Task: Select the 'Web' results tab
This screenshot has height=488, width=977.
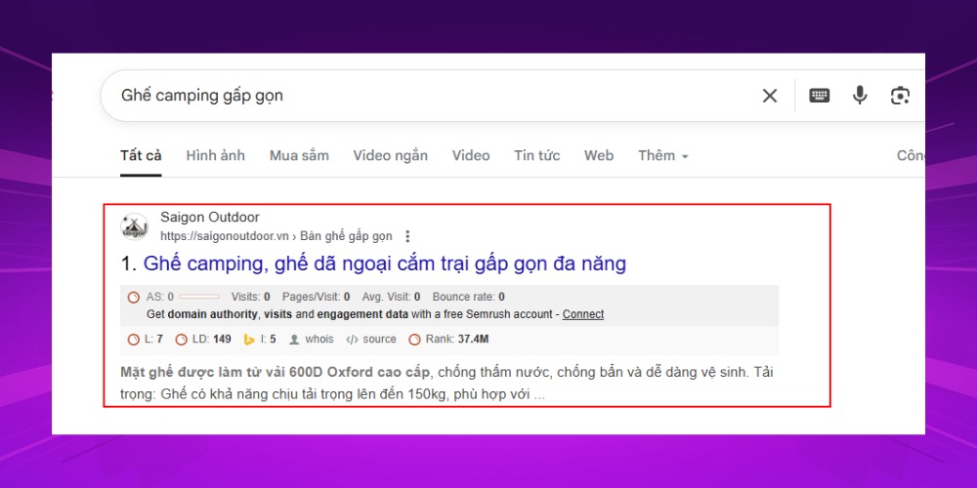Action: (x=599, y=155)
